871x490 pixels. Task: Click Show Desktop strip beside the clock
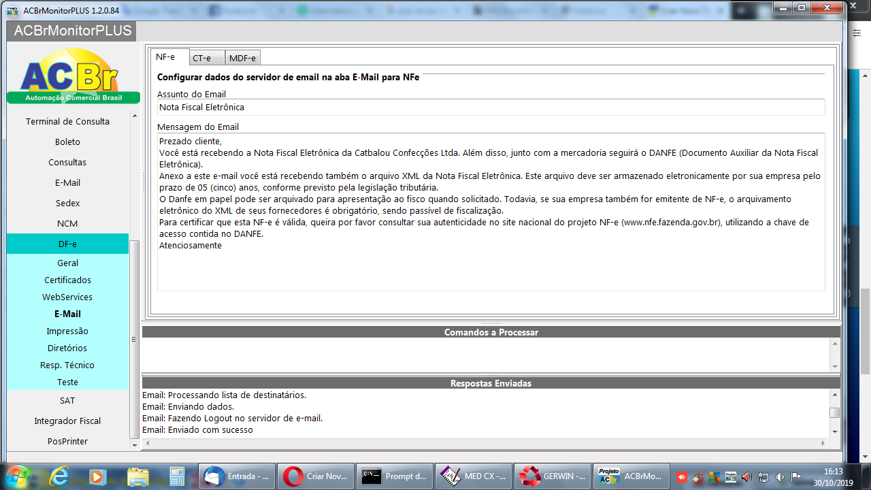[x=865, y=476]
